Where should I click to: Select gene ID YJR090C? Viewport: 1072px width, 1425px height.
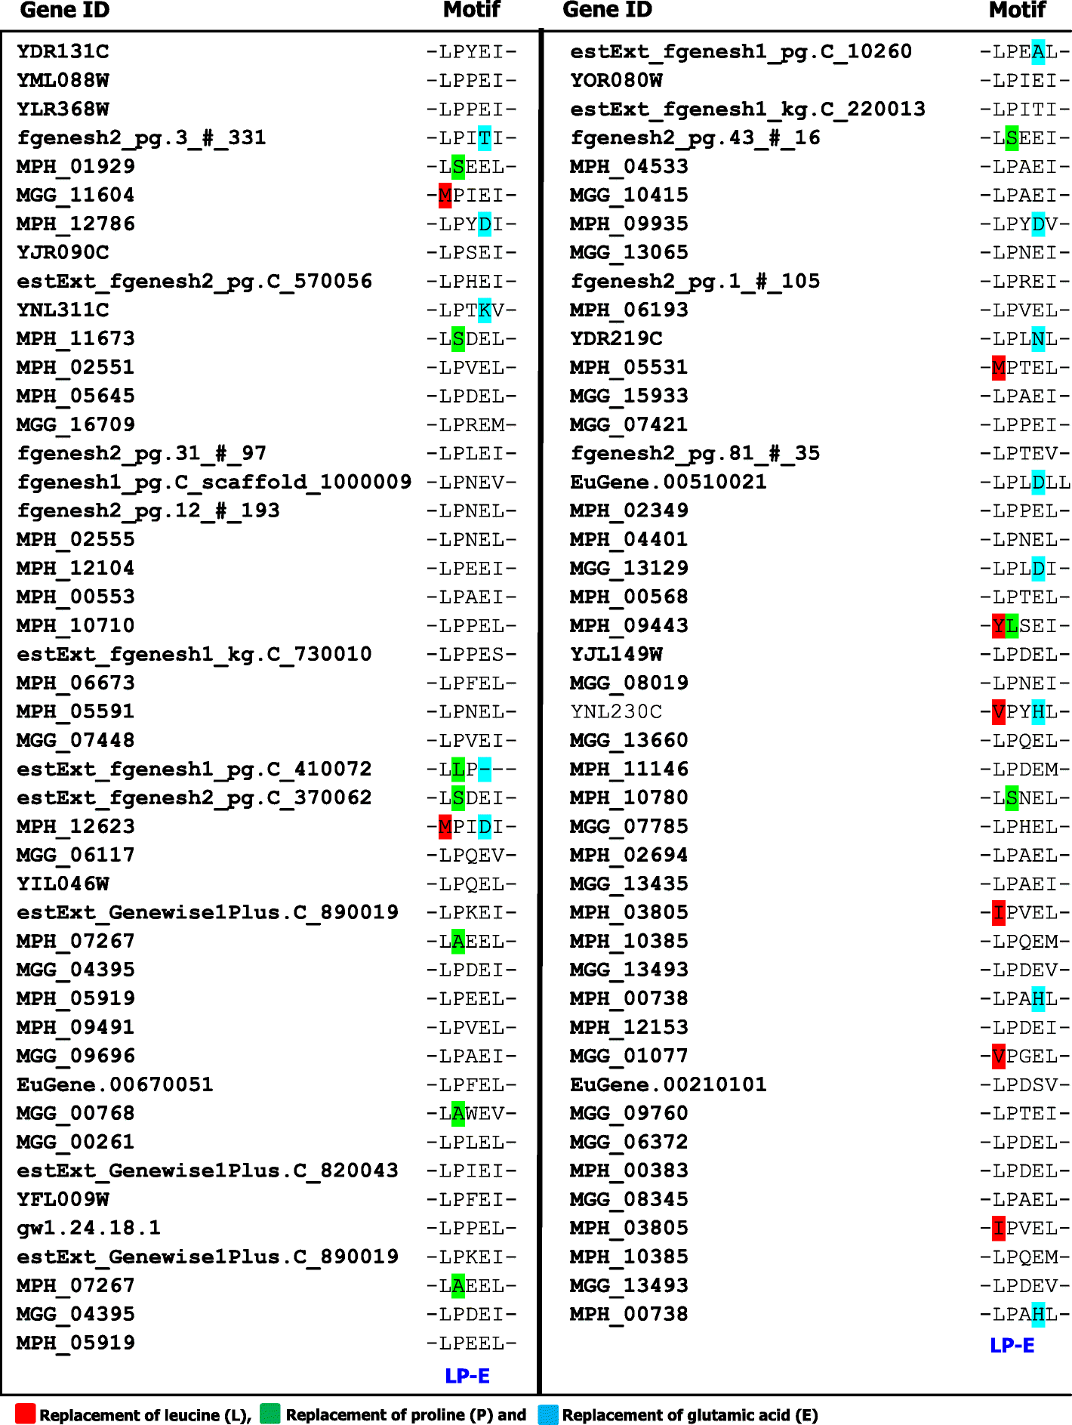pyautogui.click(x=63, y=252)
